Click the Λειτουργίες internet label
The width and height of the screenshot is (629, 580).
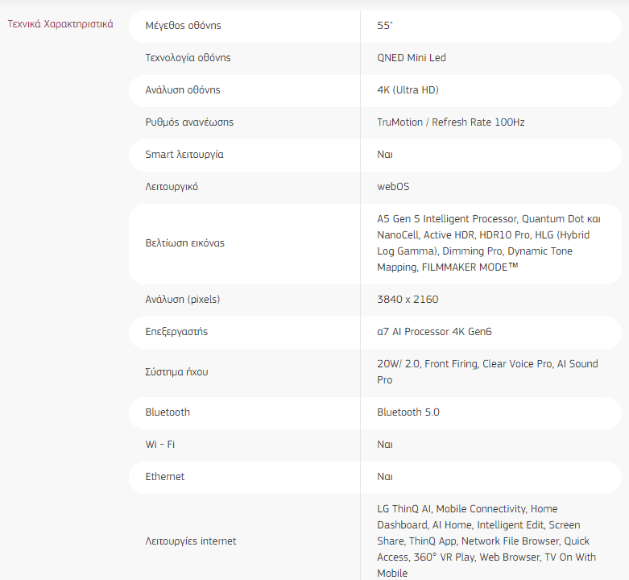coord(191,541)
